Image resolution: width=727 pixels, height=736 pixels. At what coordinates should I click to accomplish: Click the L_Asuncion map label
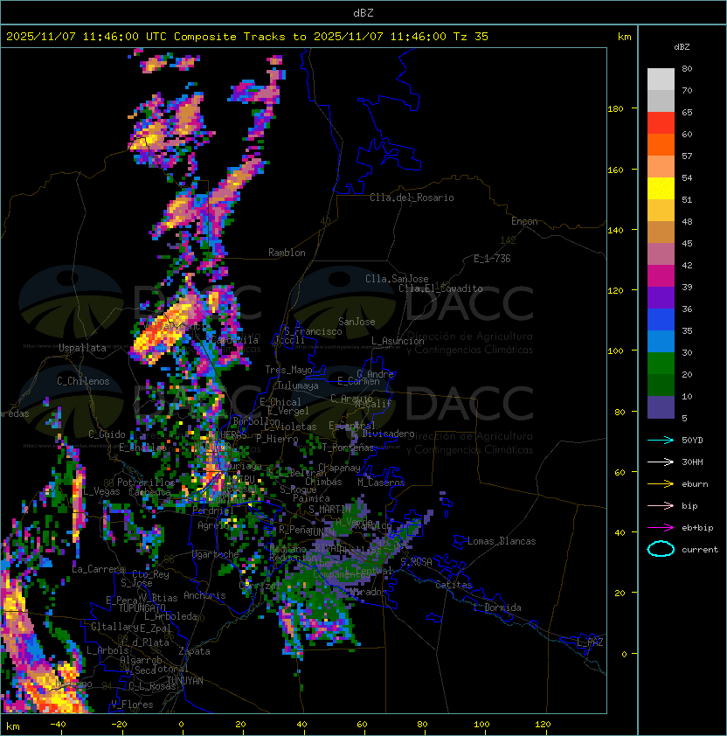point(398,341)
